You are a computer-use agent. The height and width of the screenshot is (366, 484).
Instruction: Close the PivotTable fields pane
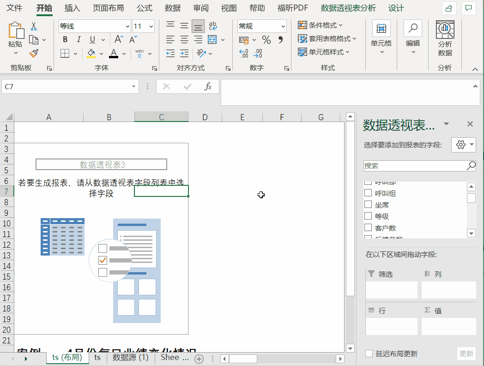point(470,124)
